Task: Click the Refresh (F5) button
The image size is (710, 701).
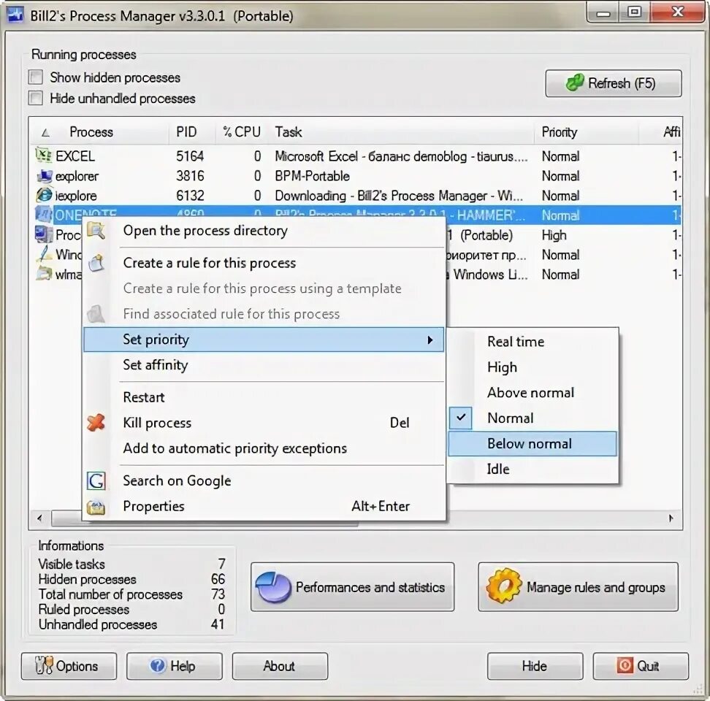Action: 613,83
